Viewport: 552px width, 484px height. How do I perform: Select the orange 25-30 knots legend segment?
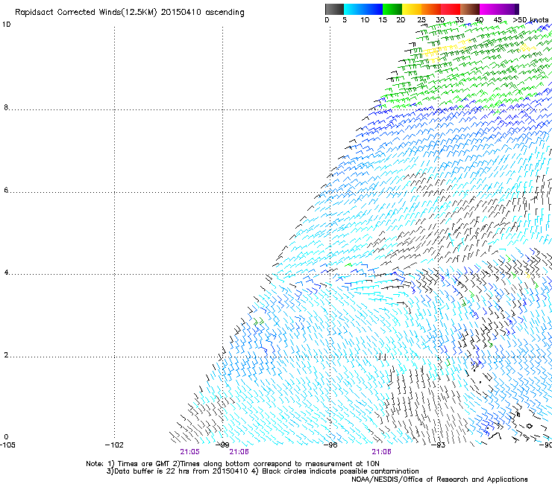431,9
